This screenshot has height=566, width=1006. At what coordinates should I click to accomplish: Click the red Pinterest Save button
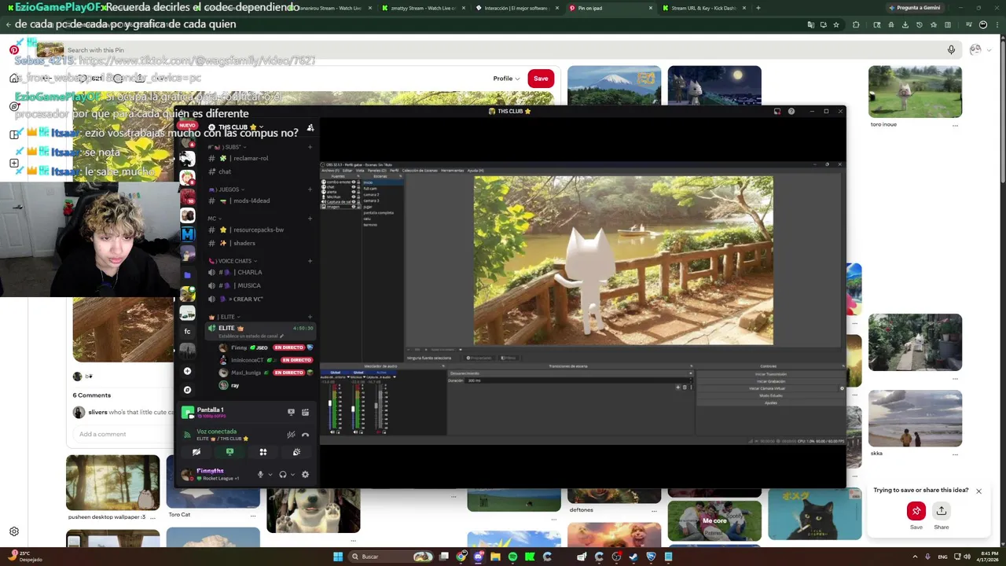541,78
